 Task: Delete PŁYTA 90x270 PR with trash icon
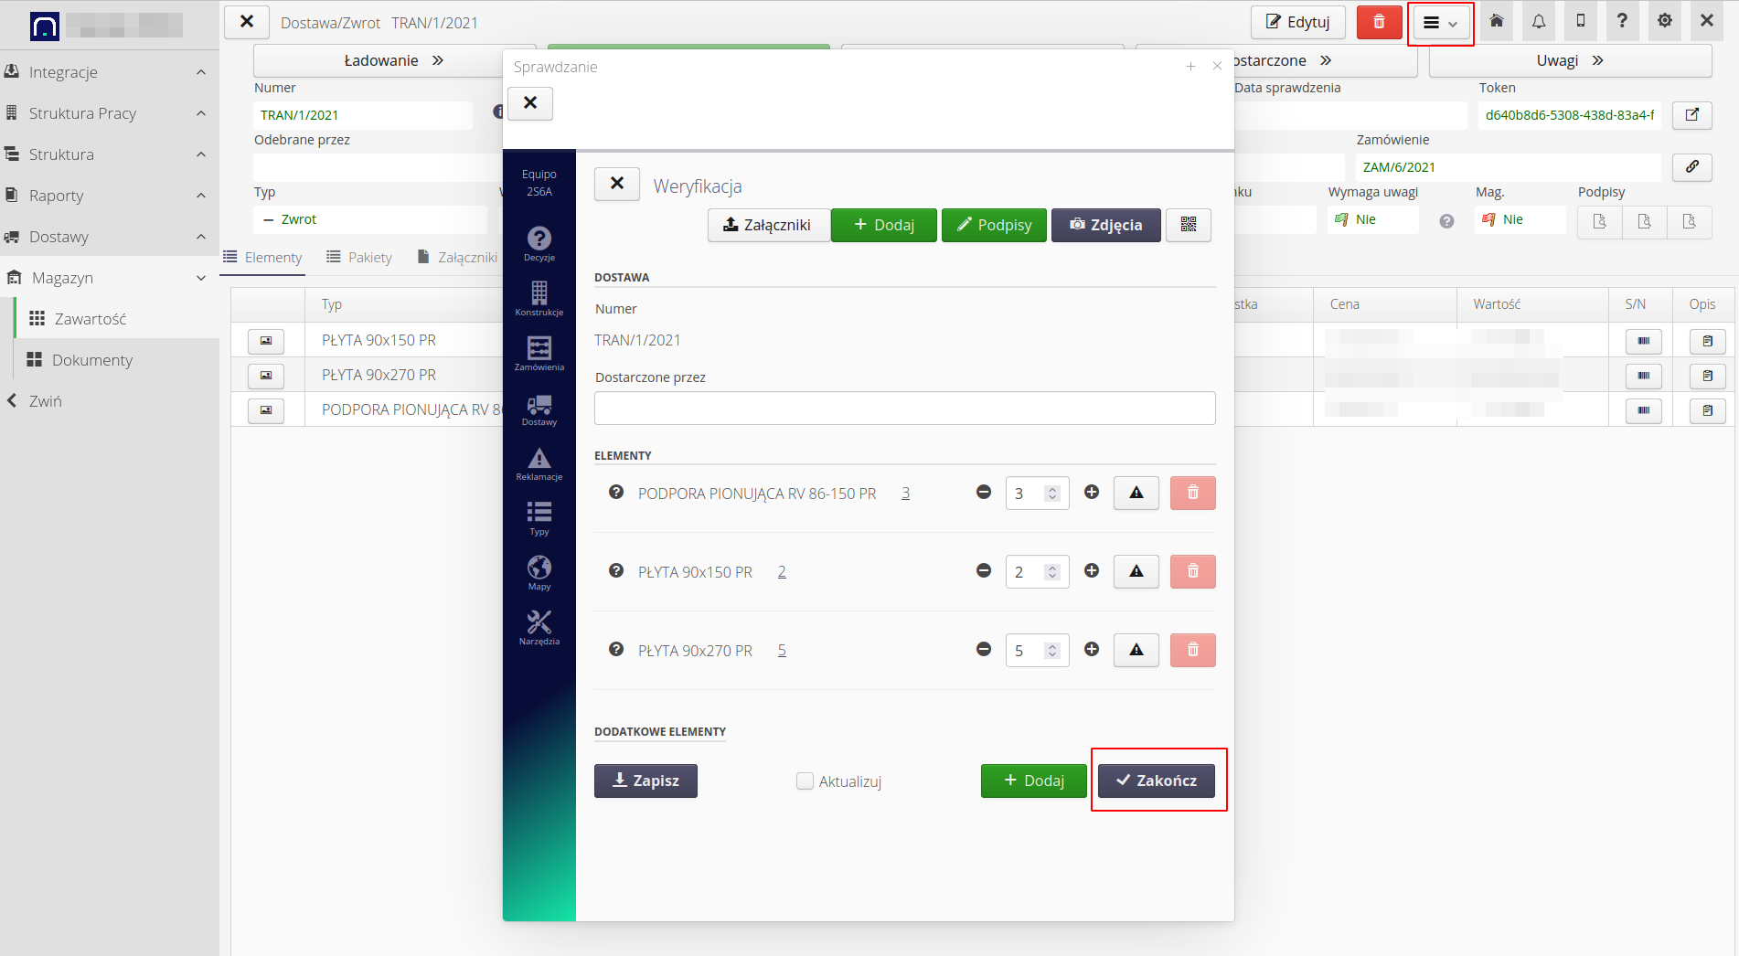coord(1192,650)
